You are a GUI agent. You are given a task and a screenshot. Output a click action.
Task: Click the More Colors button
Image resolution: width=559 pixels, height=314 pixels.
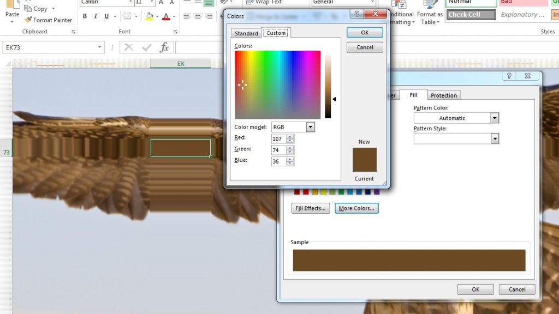[x=356, y=208]
